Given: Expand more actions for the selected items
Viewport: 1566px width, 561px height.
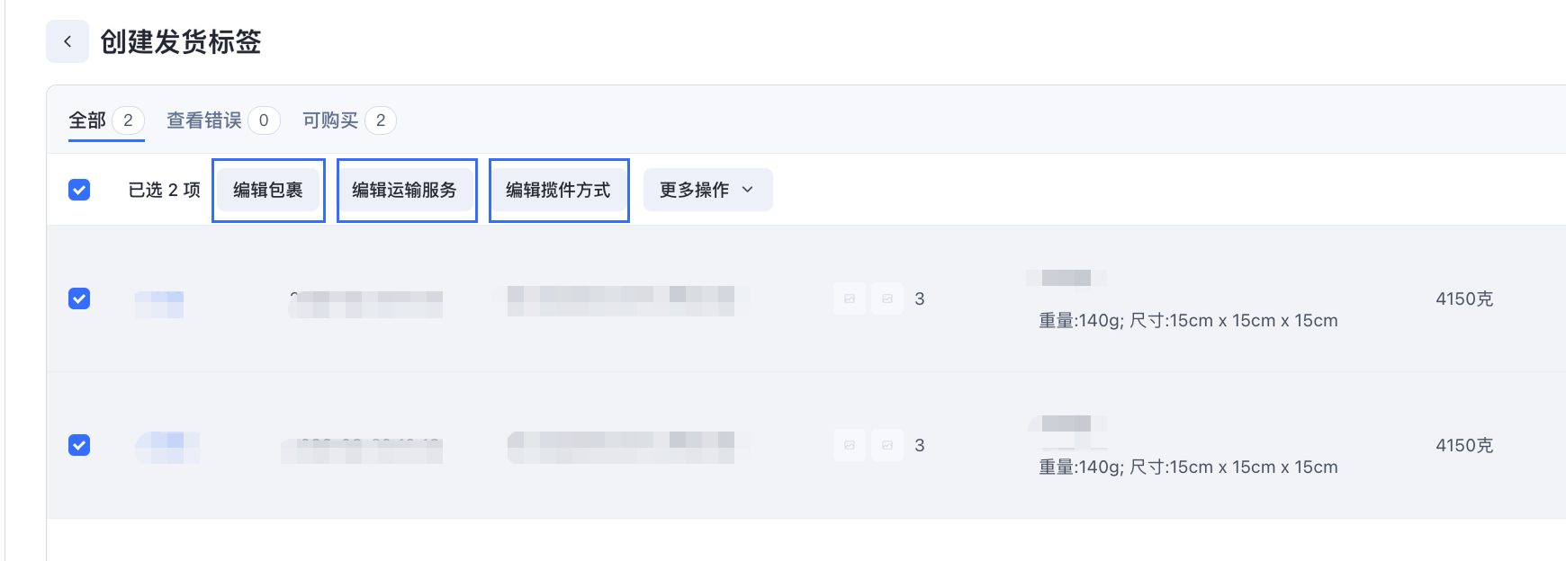Looking at the screenshot, I should click(x=707, y=190).
